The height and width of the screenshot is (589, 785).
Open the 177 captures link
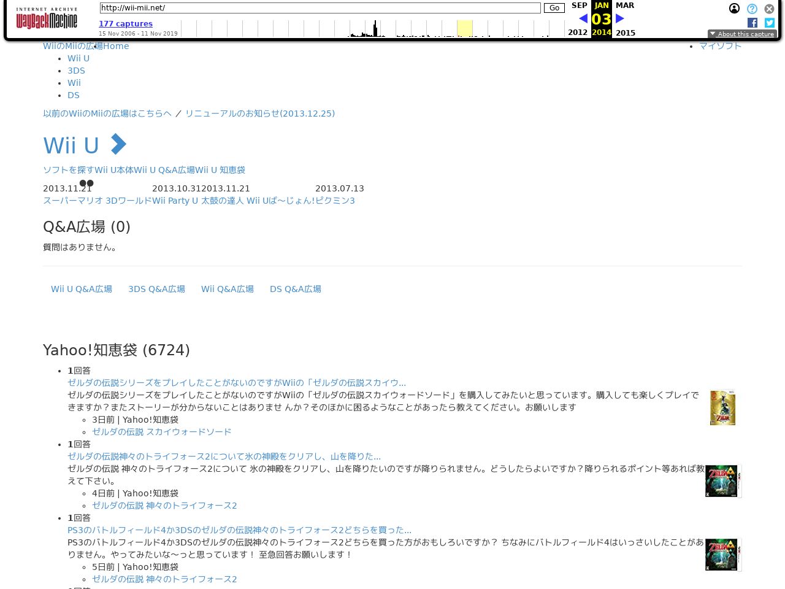(x=126, y=24)
